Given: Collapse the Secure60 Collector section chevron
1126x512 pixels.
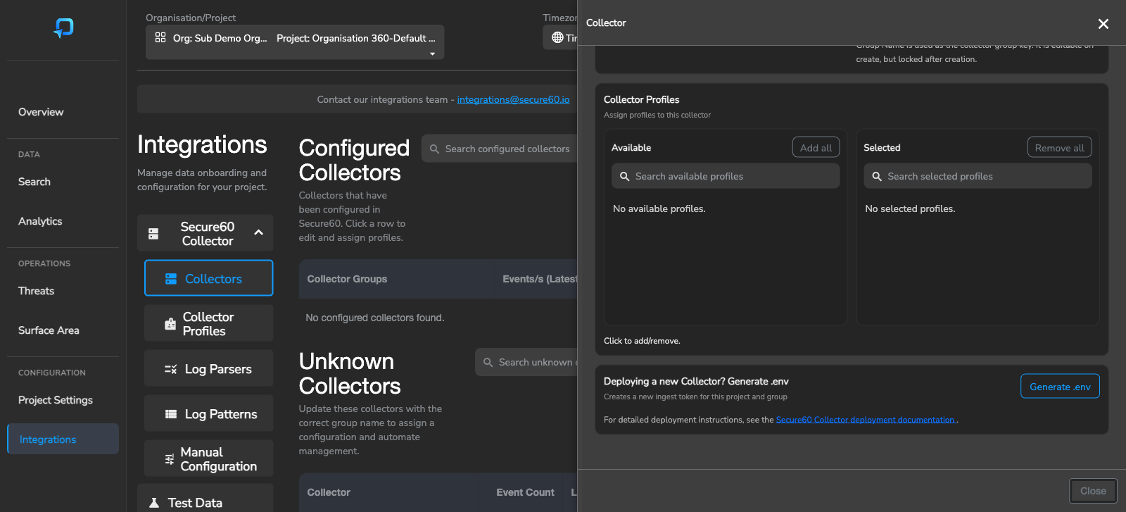Looking at the screenshot, I should pos(258,232).
